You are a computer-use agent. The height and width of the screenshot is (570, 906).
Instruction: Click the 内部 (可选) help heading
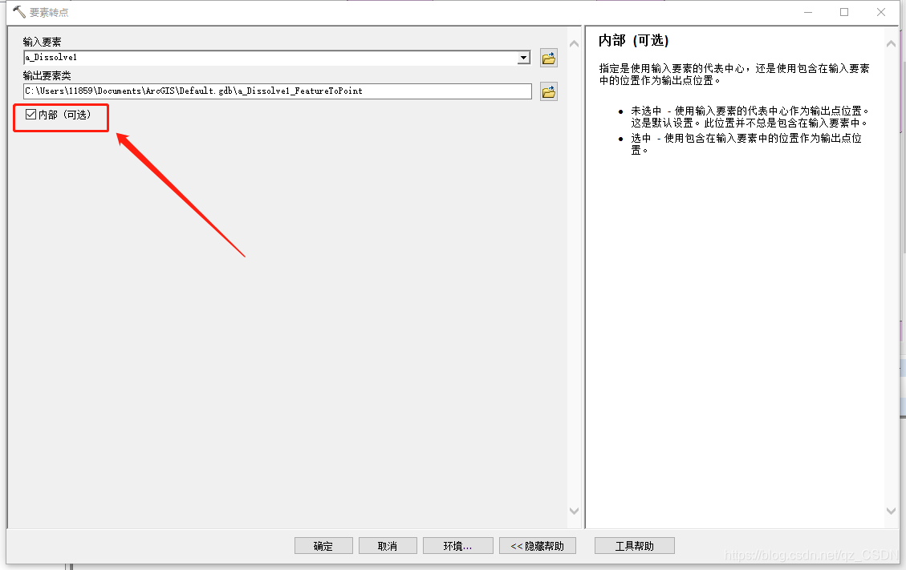[x=634, y=40]
